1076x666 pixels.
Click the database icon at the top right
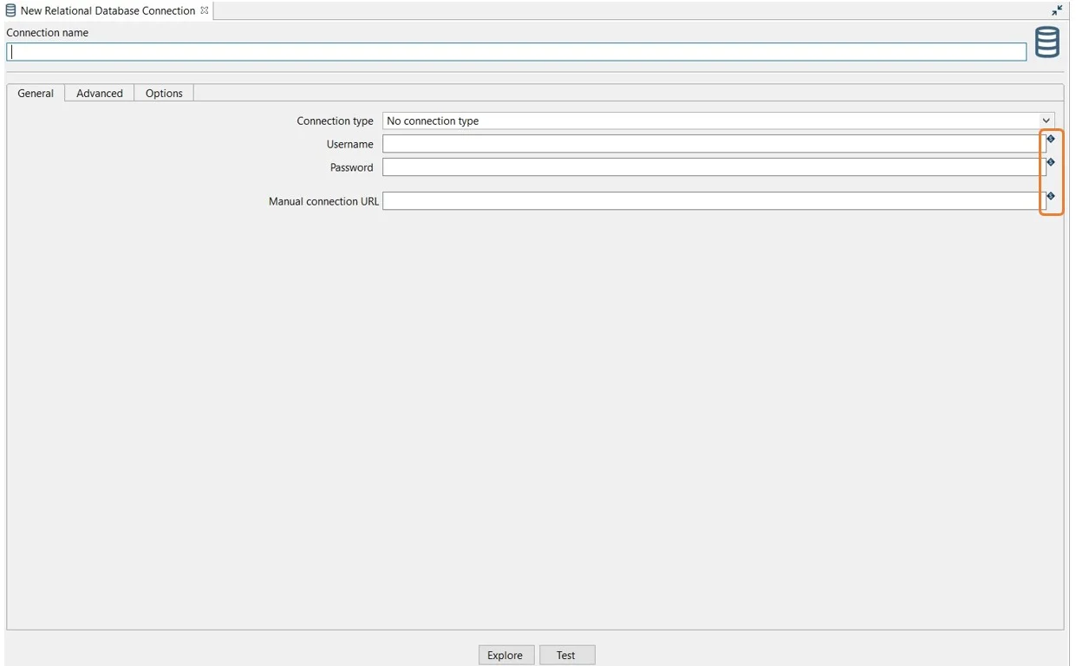pos(1046,42)
